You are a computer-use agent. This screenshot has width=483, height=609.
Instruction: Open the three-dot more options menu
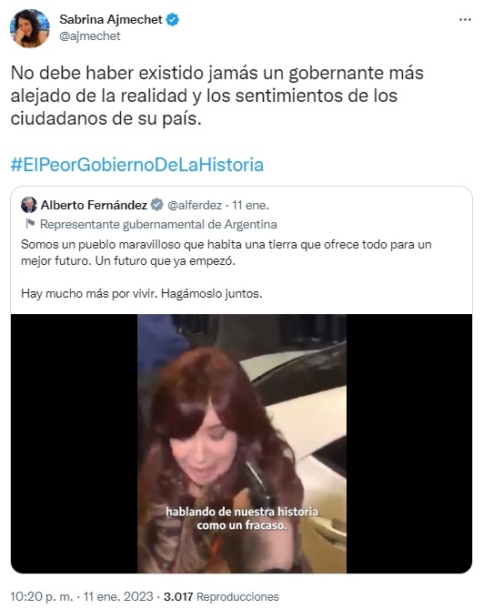[x=465, y=20]
